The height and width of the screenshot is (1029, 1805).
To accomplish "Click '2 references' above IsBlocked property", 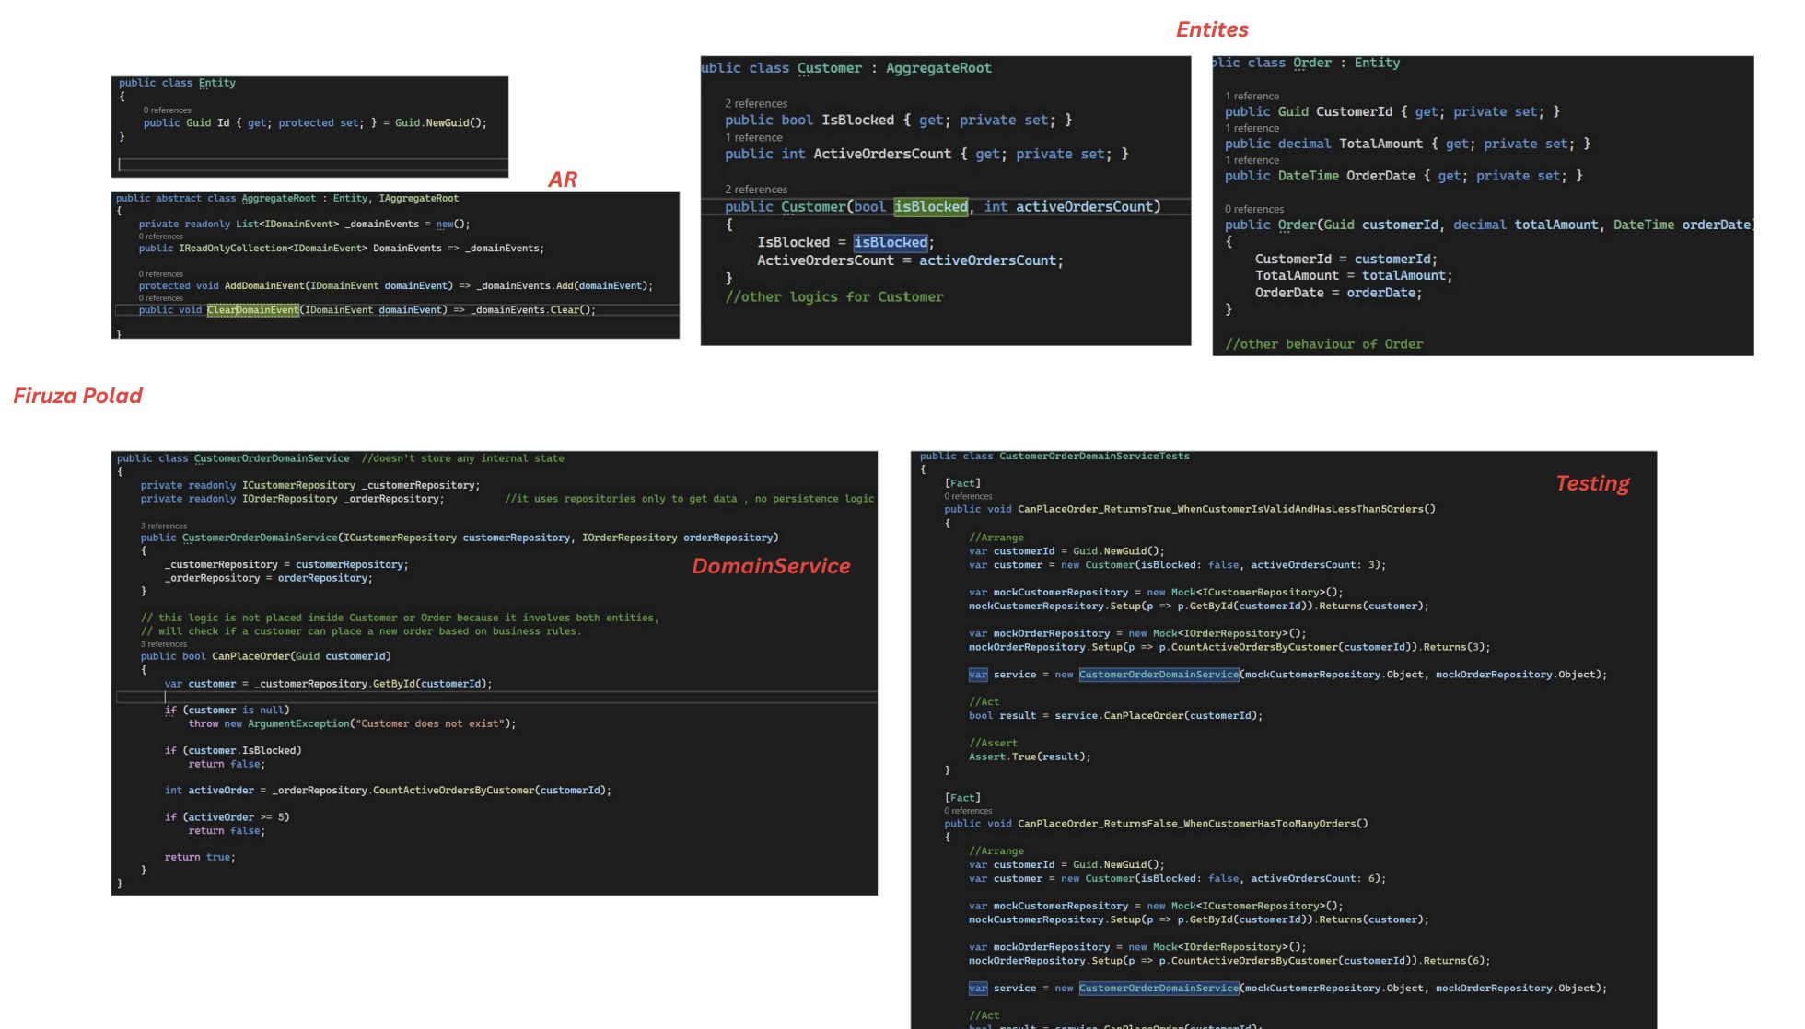I will 755,104.
